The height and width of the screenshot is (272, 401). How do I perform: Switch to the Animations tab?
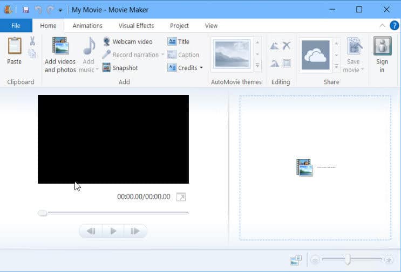[x=87, y=26]
